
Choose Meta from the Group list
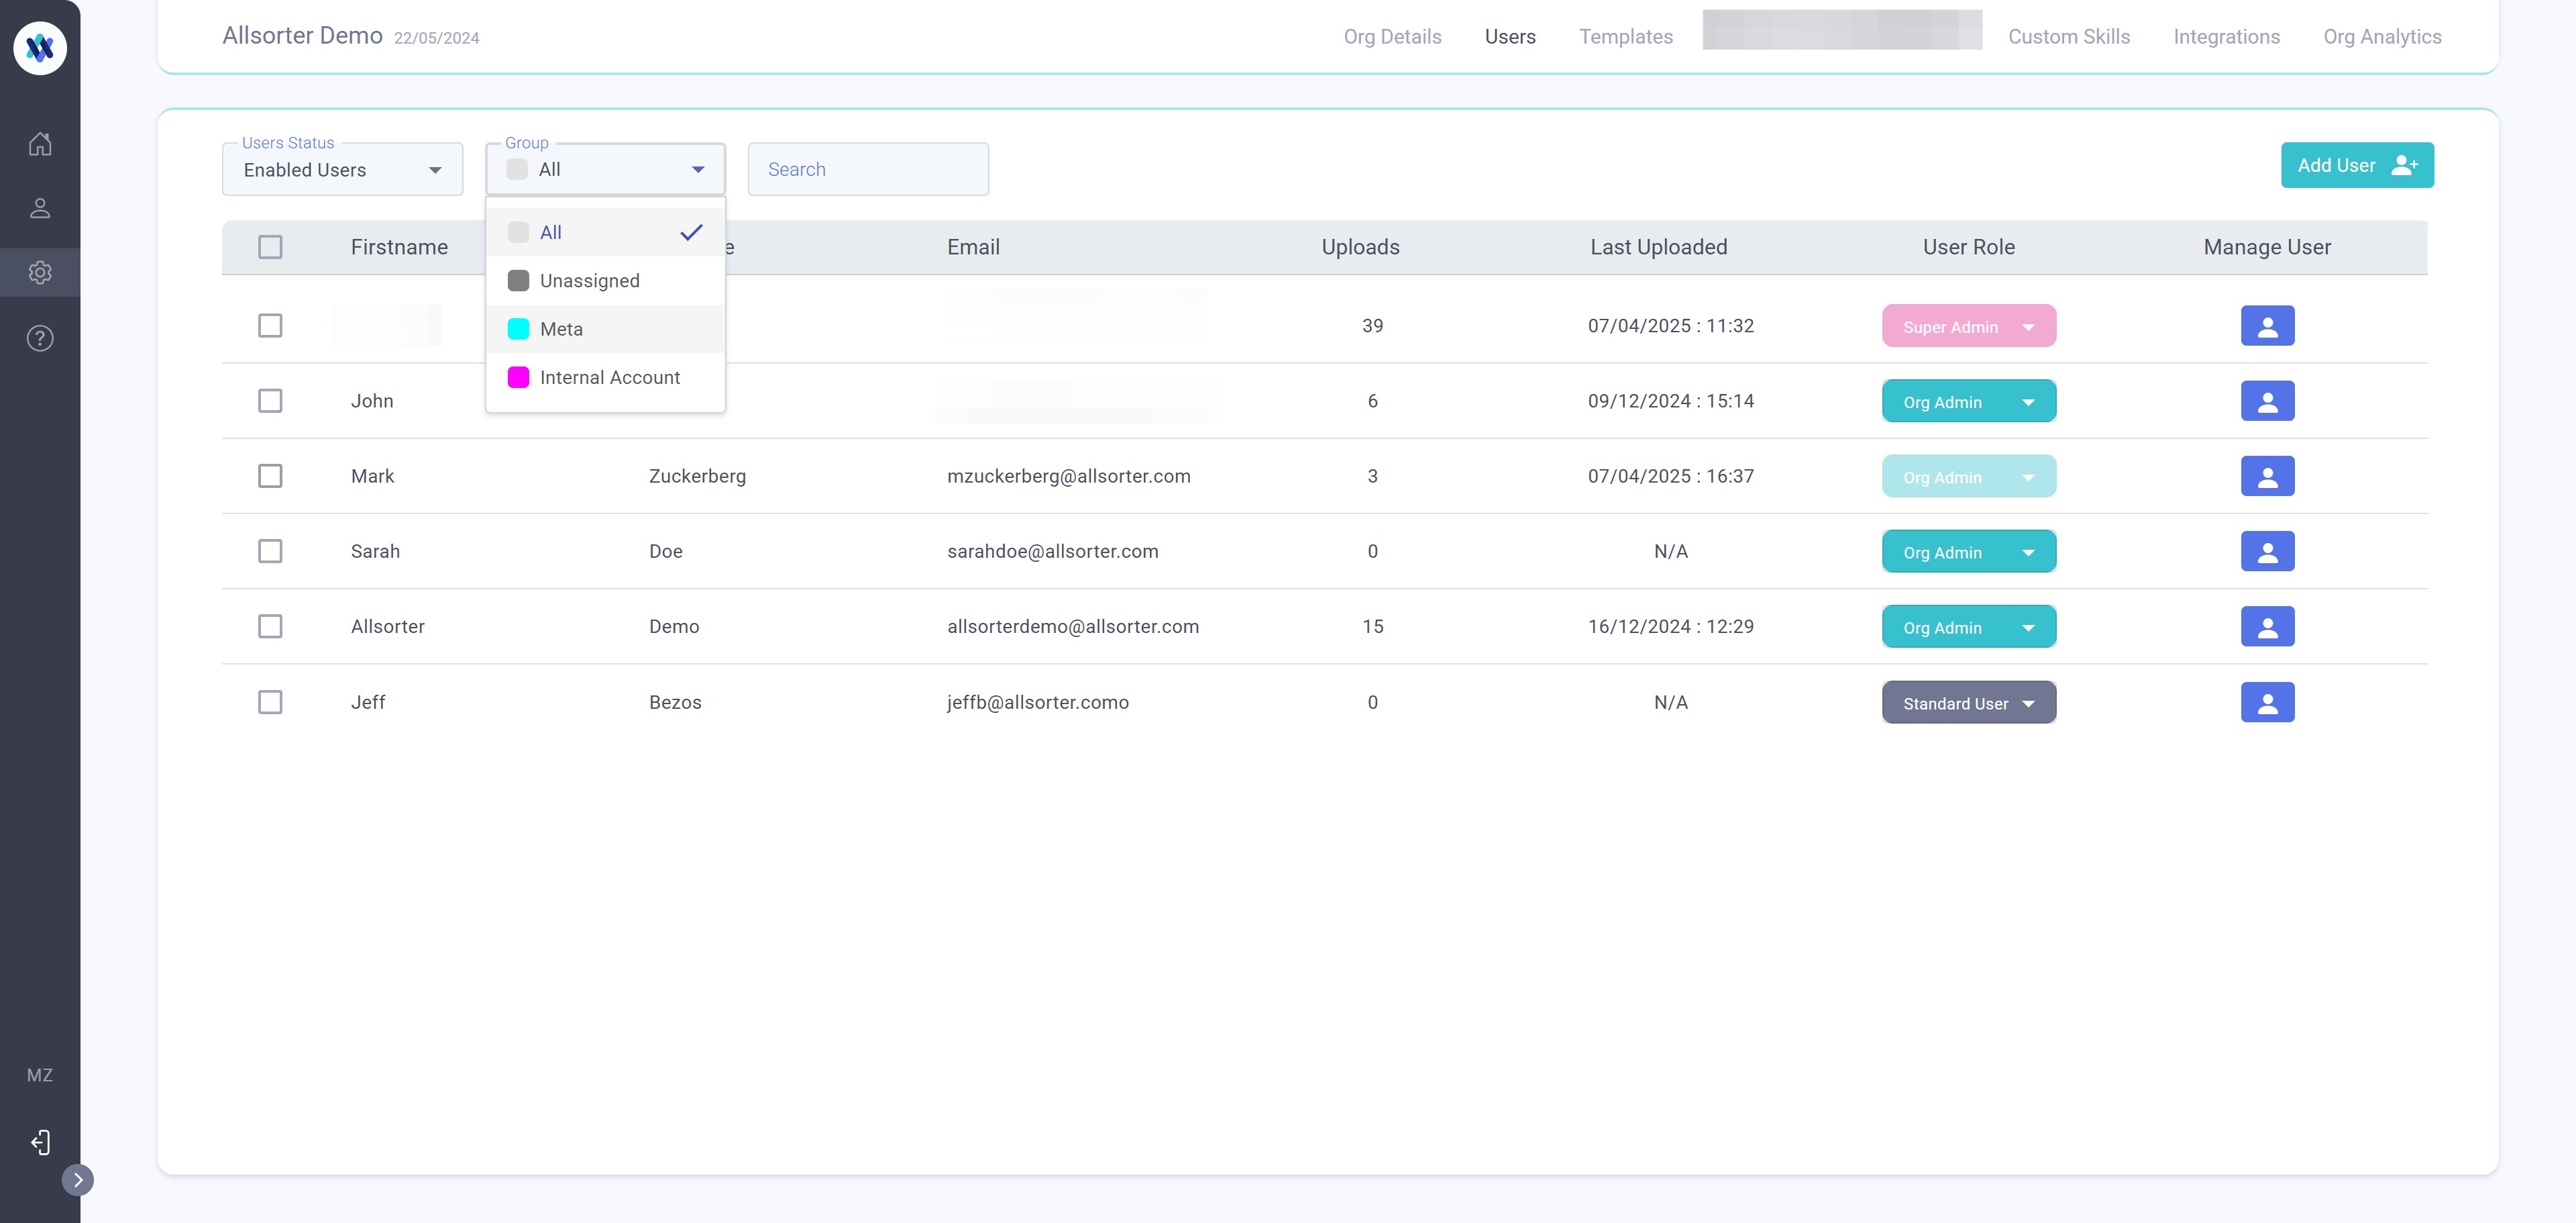pos(561,330)
